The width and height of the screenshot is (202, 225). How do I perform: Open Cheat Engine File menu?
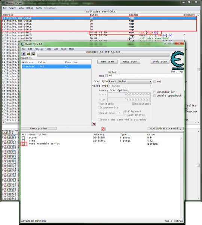pos(24,49)
